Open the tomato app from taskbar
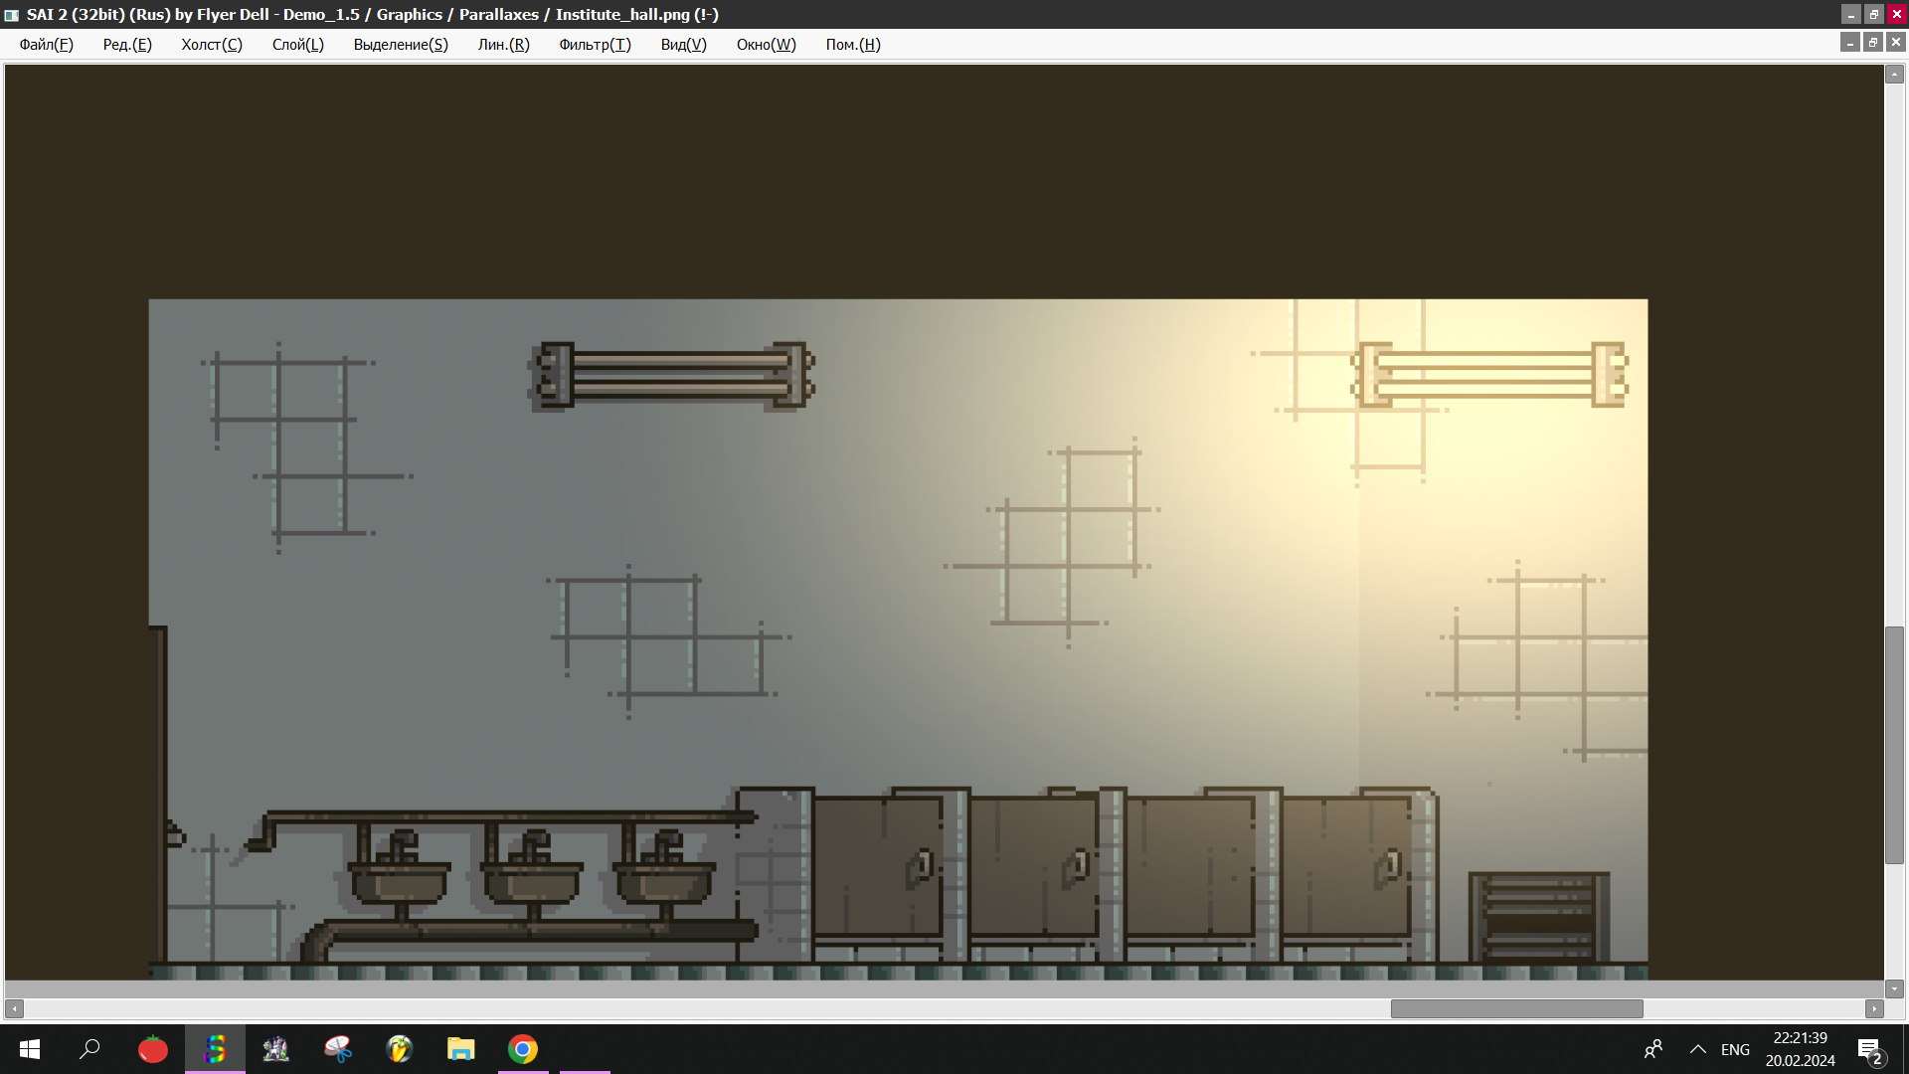1909x1074 pixels. pos(153,1049)
